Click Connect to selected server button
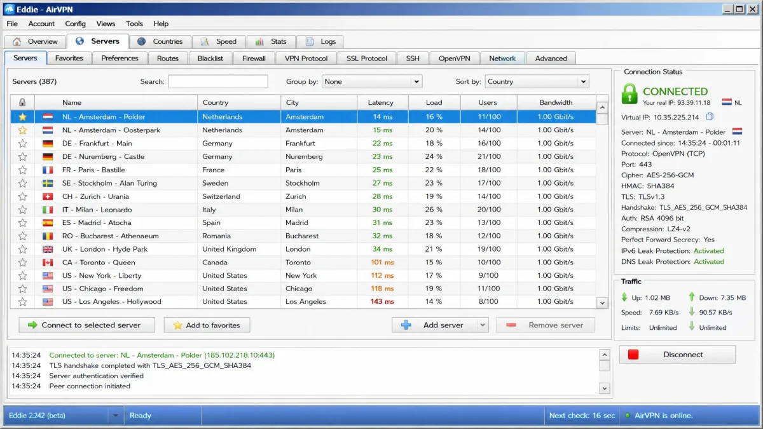The image size is (763, 429). coord(87,325)
